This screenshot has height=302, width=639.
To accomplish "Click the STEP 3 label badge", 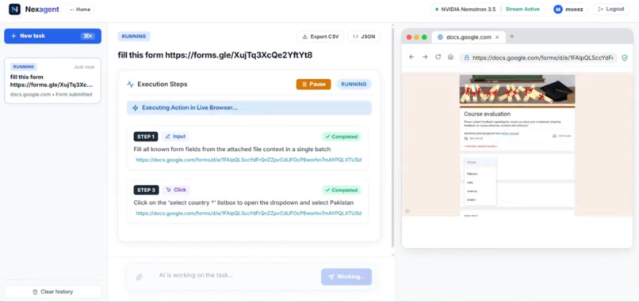I will click(146, 190).
